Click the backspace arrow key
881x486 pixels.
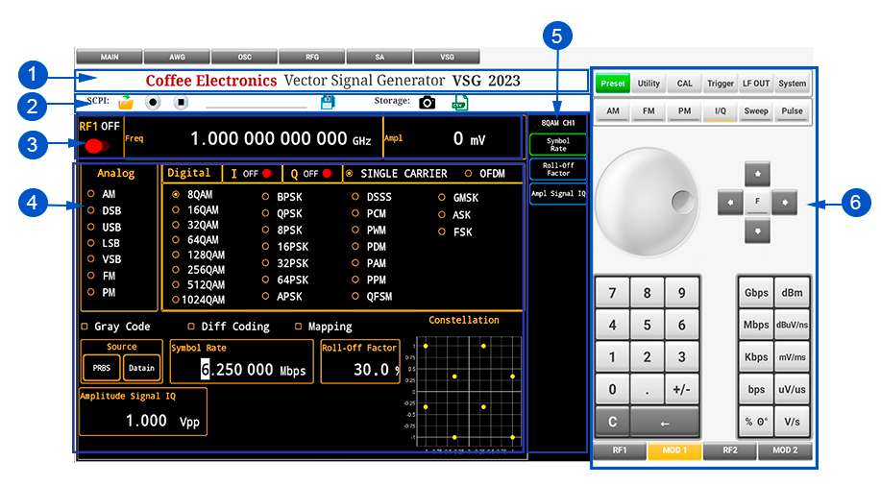665,423
